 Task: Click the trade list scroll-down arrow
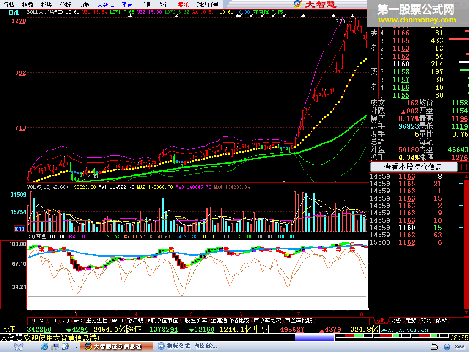(466, 313)
